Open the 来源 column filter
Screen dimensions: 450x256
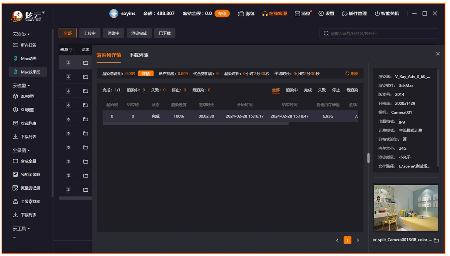70,50
